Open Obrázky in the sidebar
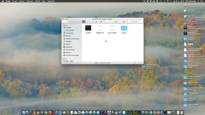The width and height of the screenshot is (205, 115). click(x=69, y=52)
